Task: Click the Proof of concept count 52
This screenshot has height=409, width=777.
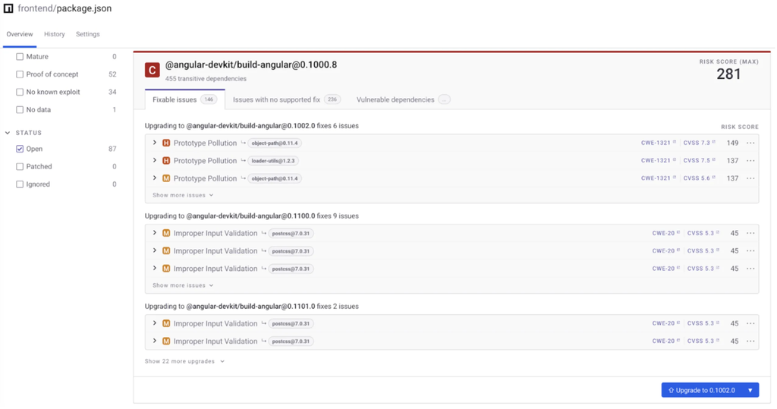Action: (112, 74)
